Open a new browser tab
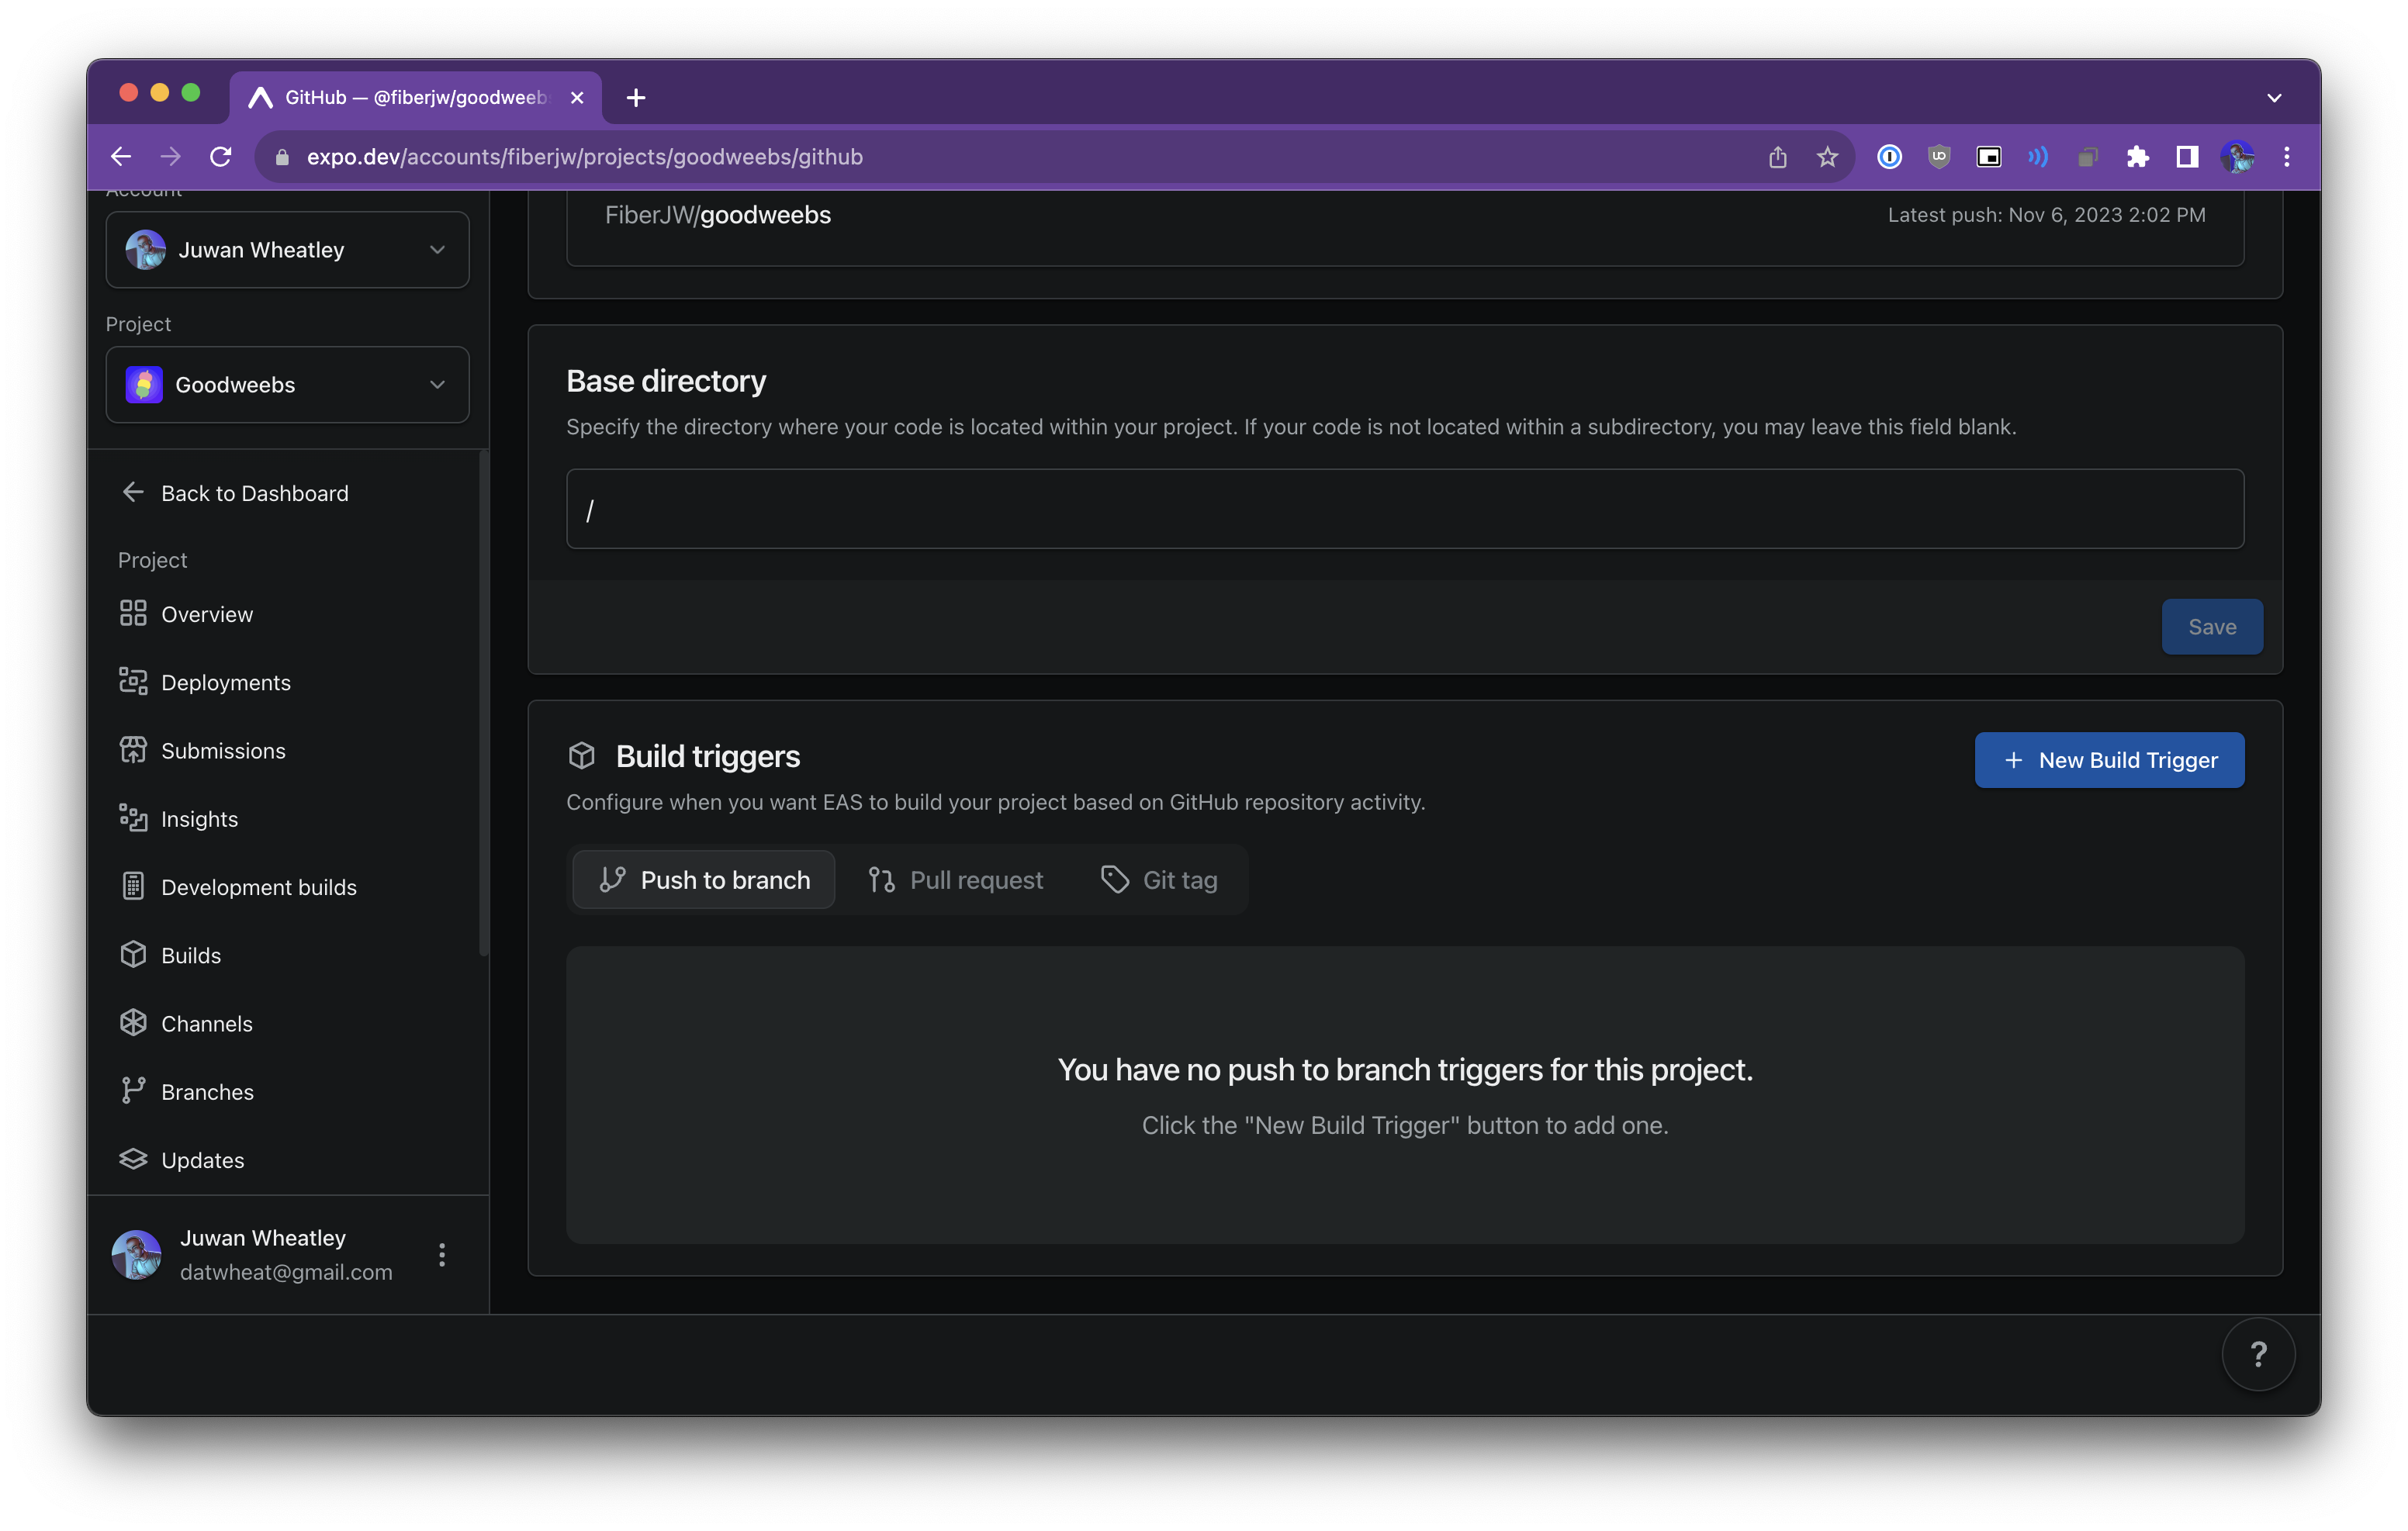This screenshot has height=1531, width=2408. tap(636, 97)
